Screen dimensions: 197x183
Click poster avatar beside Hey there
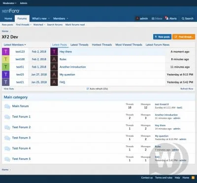click(54, 52)
